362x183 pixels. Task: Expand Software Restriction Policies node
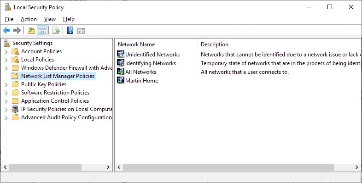6,93
